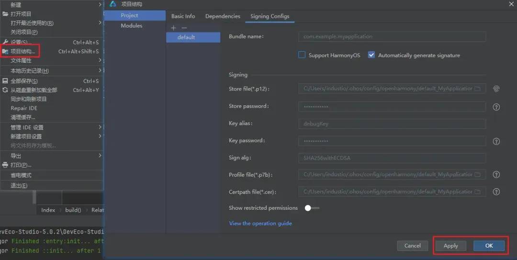Select Project in the left sidebar
The width and height of the screenshot is (517, 260).
[135, 15]
